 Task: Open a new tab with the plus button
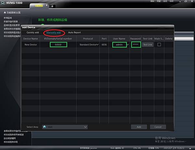[52, 6]
